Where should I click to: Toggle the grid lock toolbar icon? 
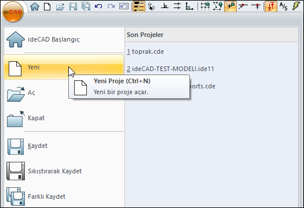point(205,6)
